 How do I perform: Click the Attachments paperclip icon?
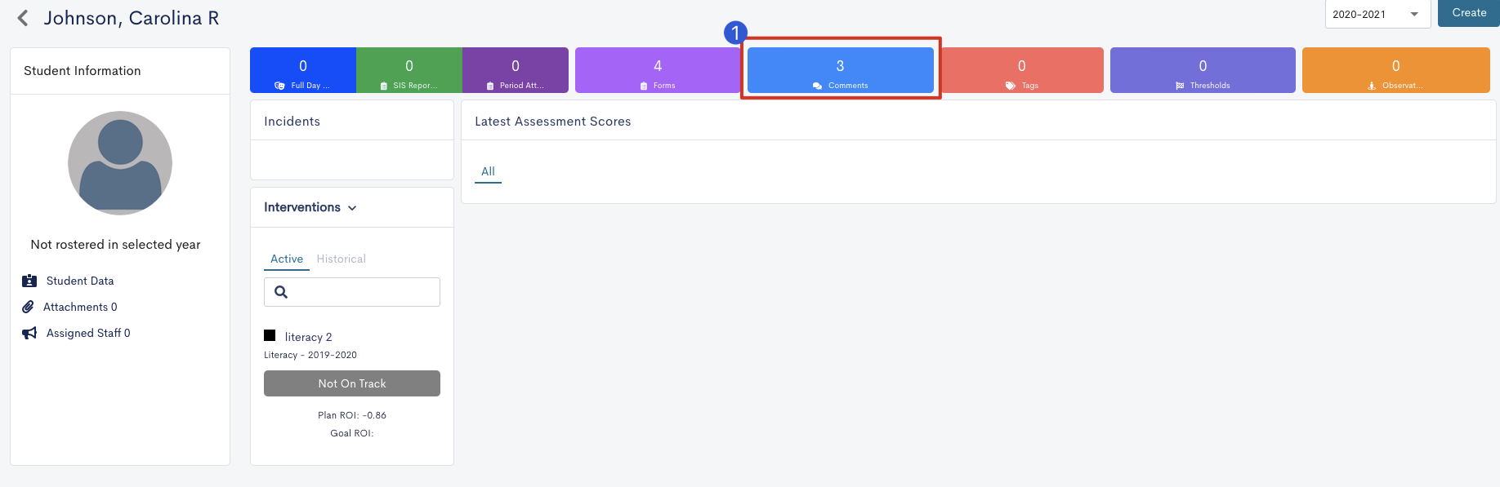click(29, 307)
